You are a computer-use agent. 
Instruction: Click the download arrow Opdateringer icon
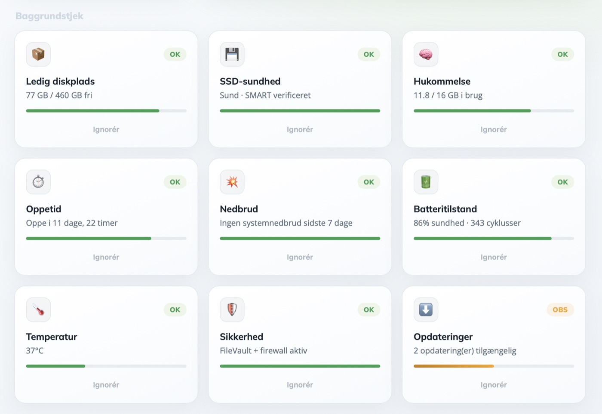point(426,310)
